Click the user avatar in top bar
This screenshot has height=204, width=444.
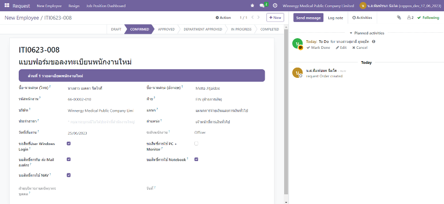point(363,6)
